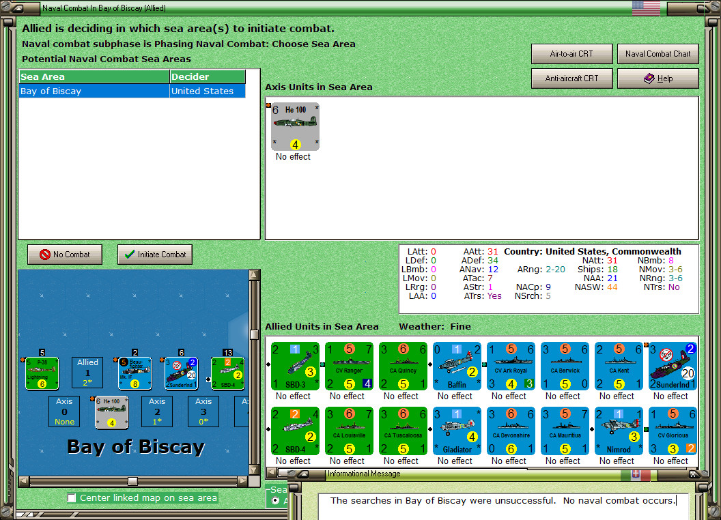This screenshot has height=520, width=721.
Task: Click the map horizontal scrollbar thumb
Action: [x=132, y=481]
